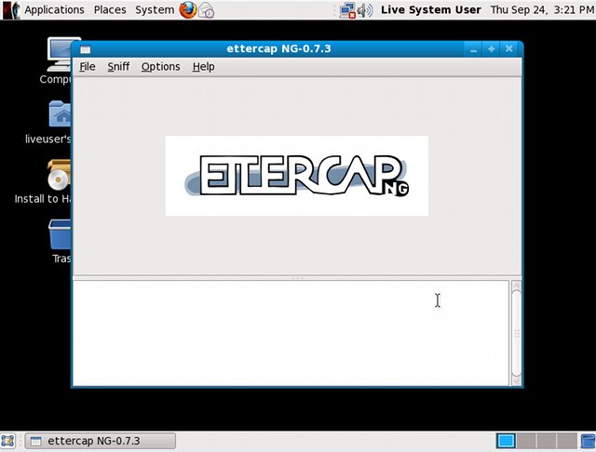Image resolution: width=596 pixels, height=452 pixels.
Task: Click the date and time clock
Action: (542, 9)
